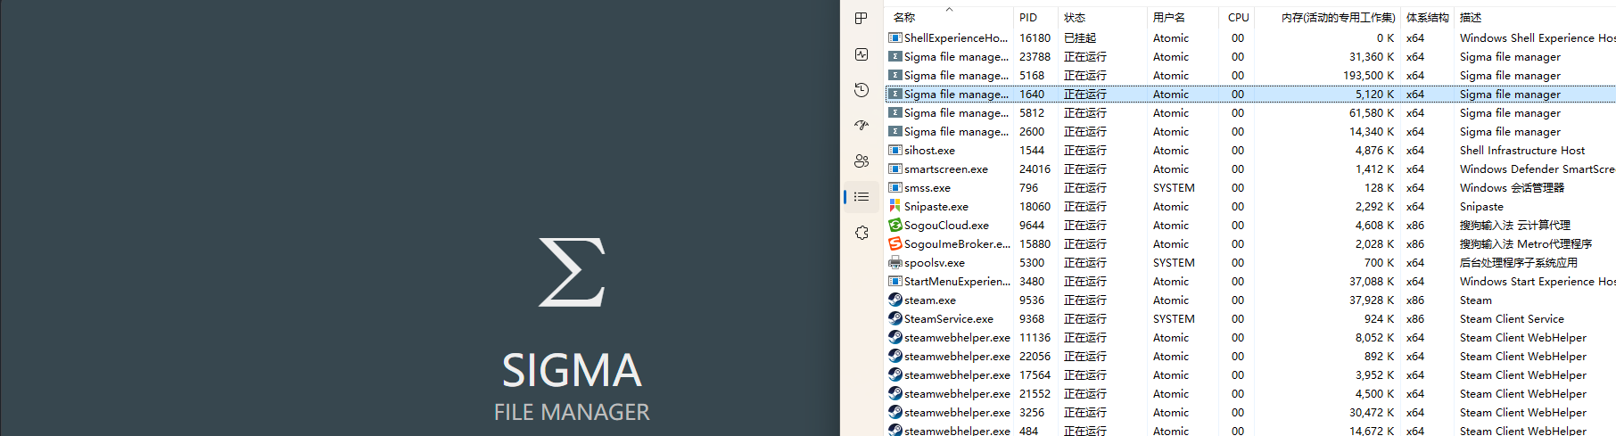1616x436 pixels.
Task: Click the Sigma icon on PID 5168 row
Action: coord(895,75)
